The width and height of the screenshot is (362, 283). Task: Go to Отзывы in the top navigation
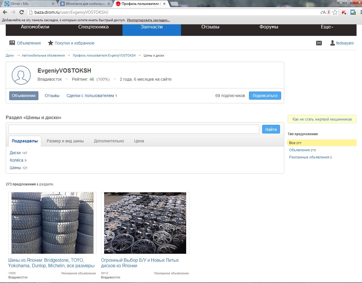(210, 27)
